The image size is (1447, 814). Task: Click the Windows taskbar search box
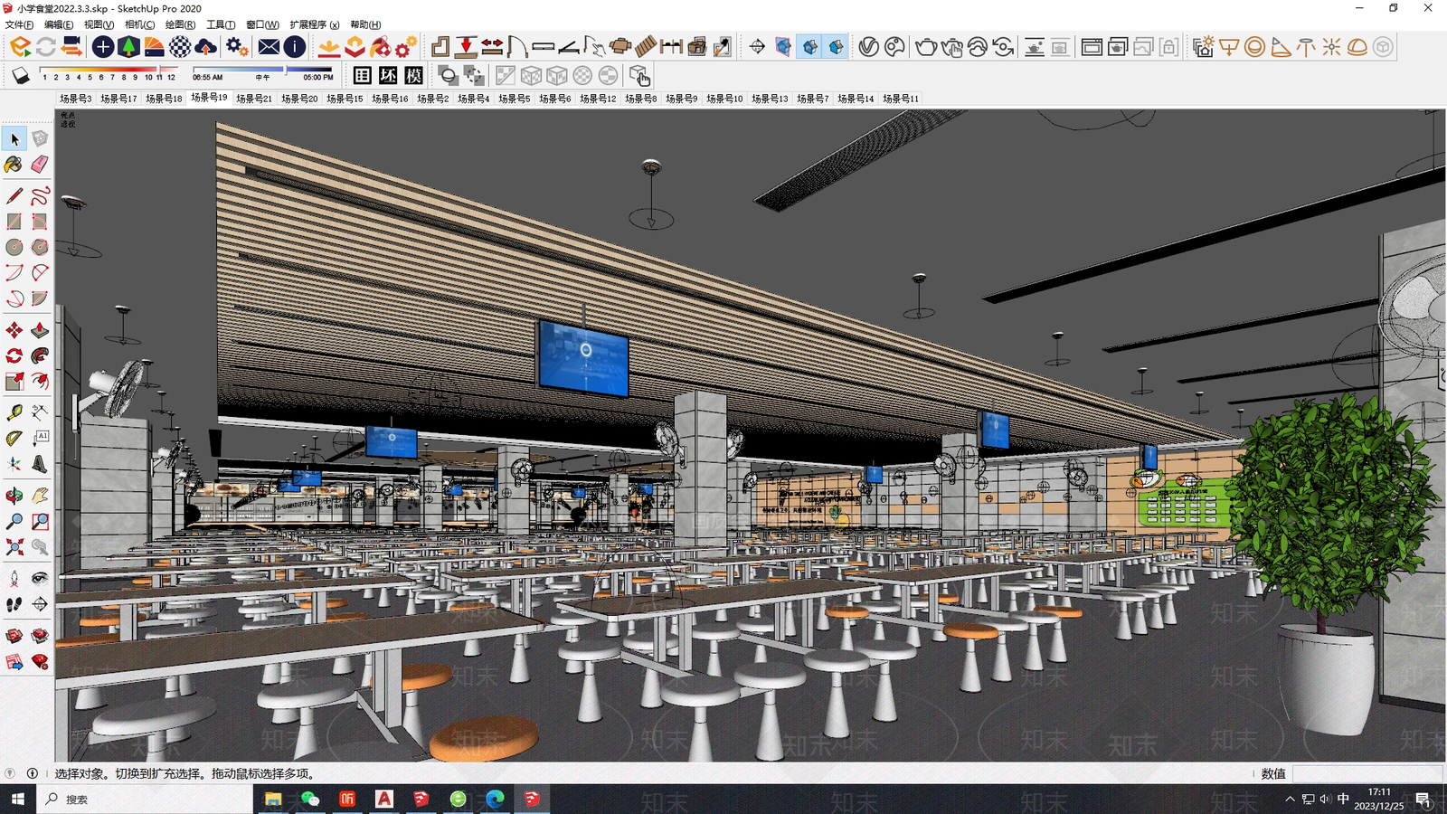[145, 800]
